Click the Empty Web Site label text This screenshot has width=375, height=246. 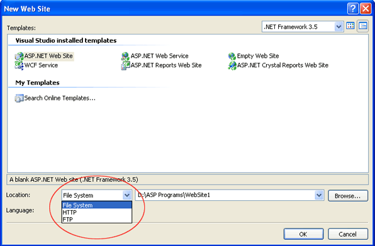(258, 56)
